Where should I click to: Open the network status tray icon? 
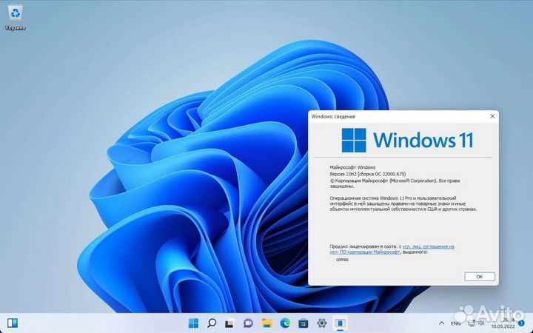coord(472,323)
